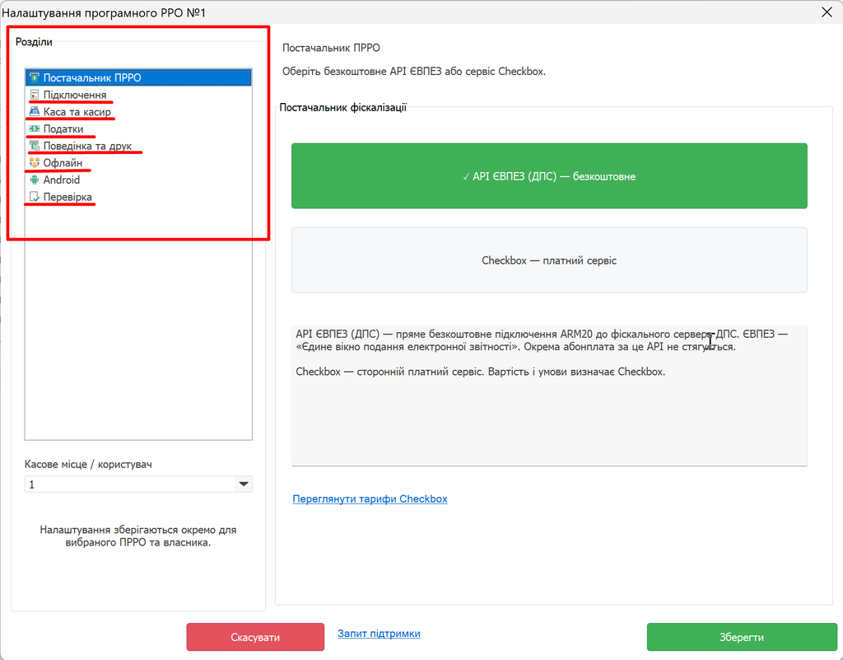
Task: Click the Android robot icon
Action: [35, 180]
